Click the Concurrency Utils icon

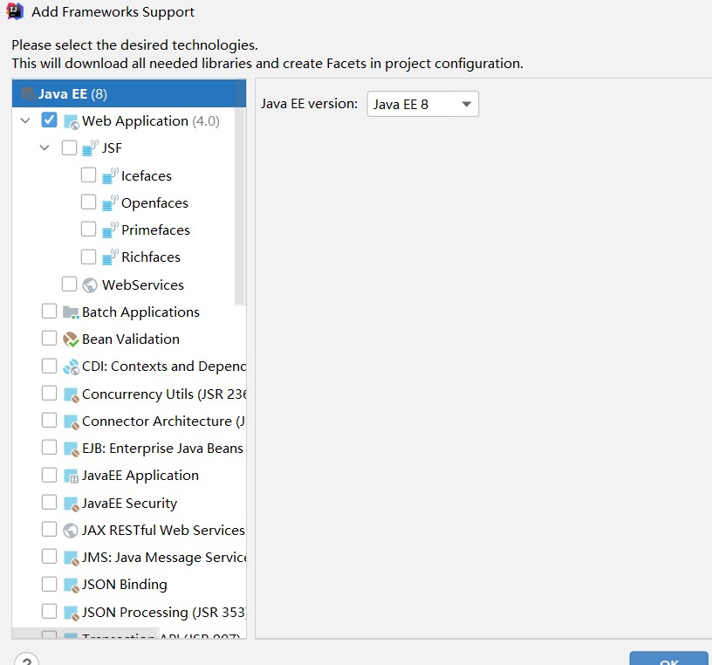click(x=72, y=394)
